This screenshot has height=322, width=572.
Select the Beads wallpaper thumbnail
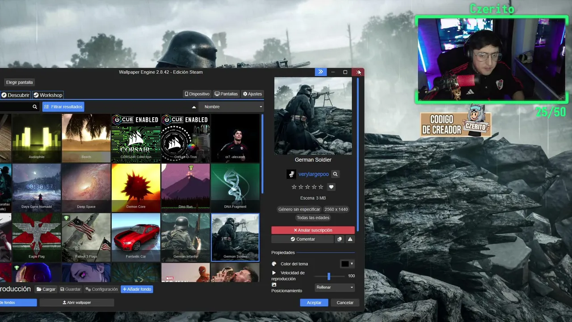pyautogui.click(x=86, y=138)
